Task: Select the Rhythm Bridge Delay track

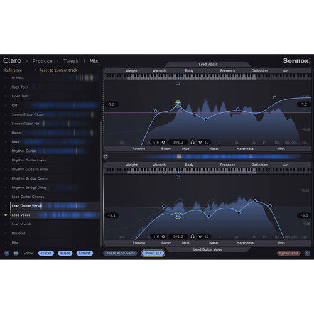Action: 55,188
